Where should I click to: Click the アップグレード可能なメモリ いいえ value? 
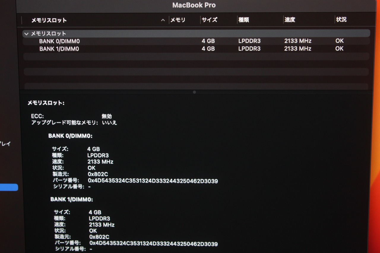[110, 122]
